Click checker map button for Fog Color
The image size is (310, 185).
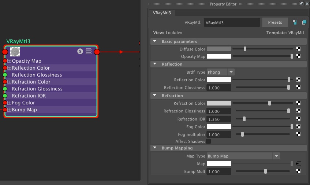(x=298, y=126)
